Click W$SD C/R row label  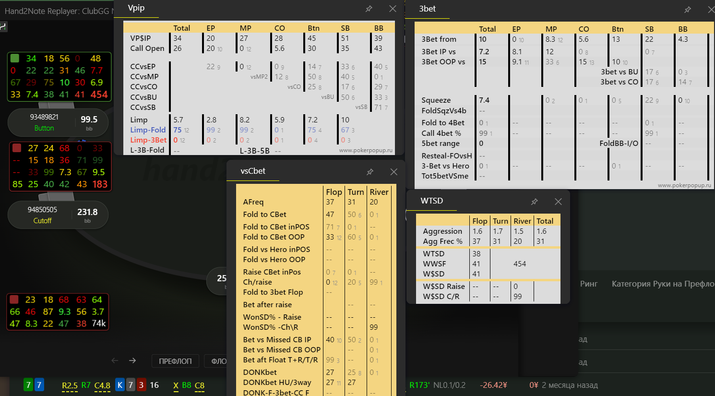click(x=441, y=296)
